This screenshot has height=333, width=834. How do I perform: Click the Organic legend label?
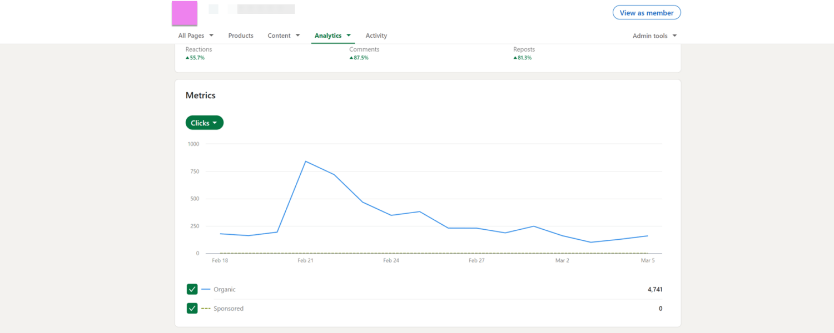click(x=225, y=289)
